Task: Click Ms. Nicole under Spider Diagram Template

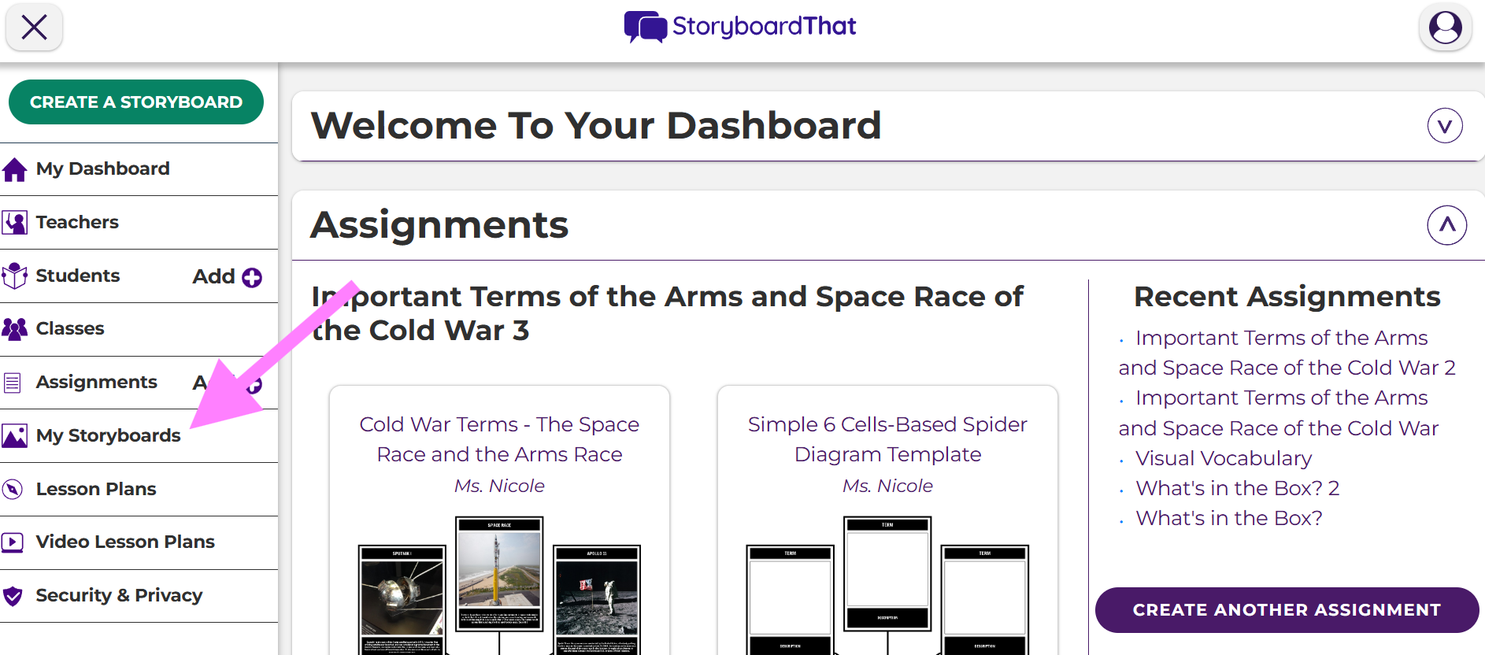Action: 887,486
